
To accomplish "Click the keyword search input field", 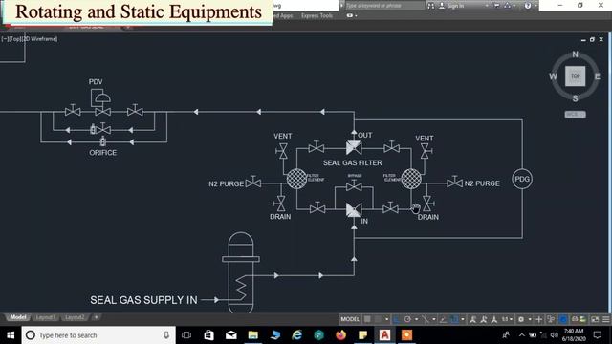I will (384, 6).
